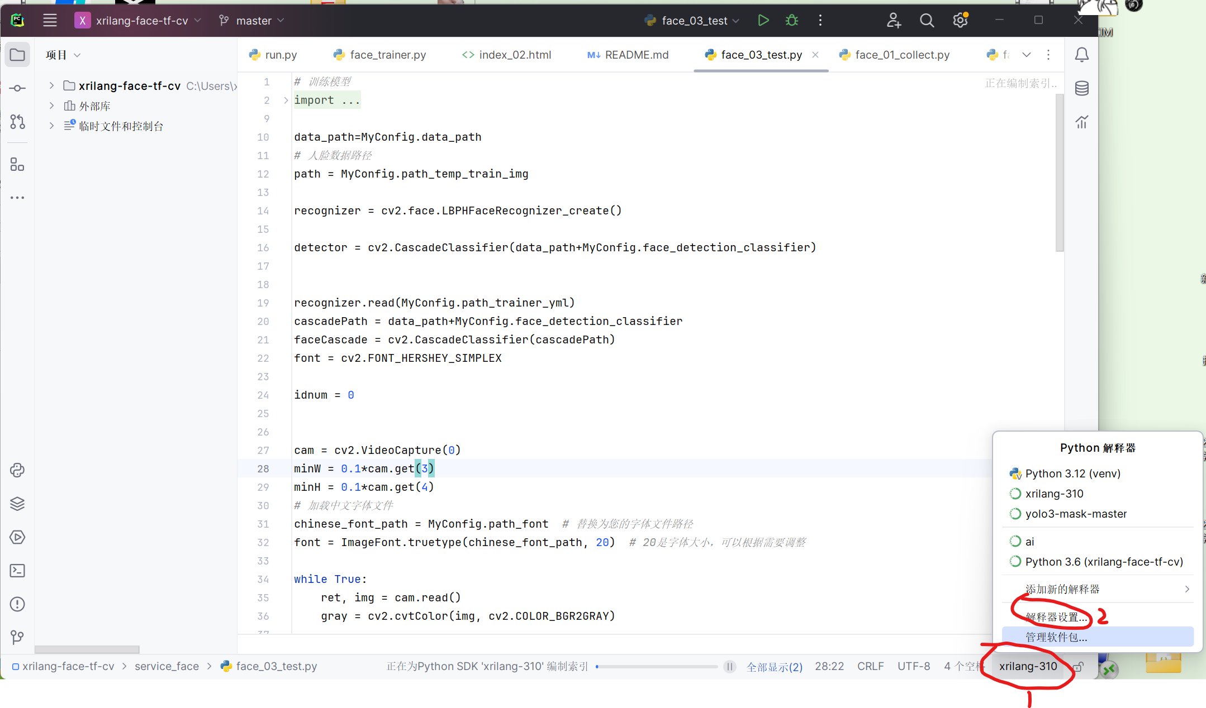Open the main hamburger menu
1206x708 pixels.
point(50,21)
